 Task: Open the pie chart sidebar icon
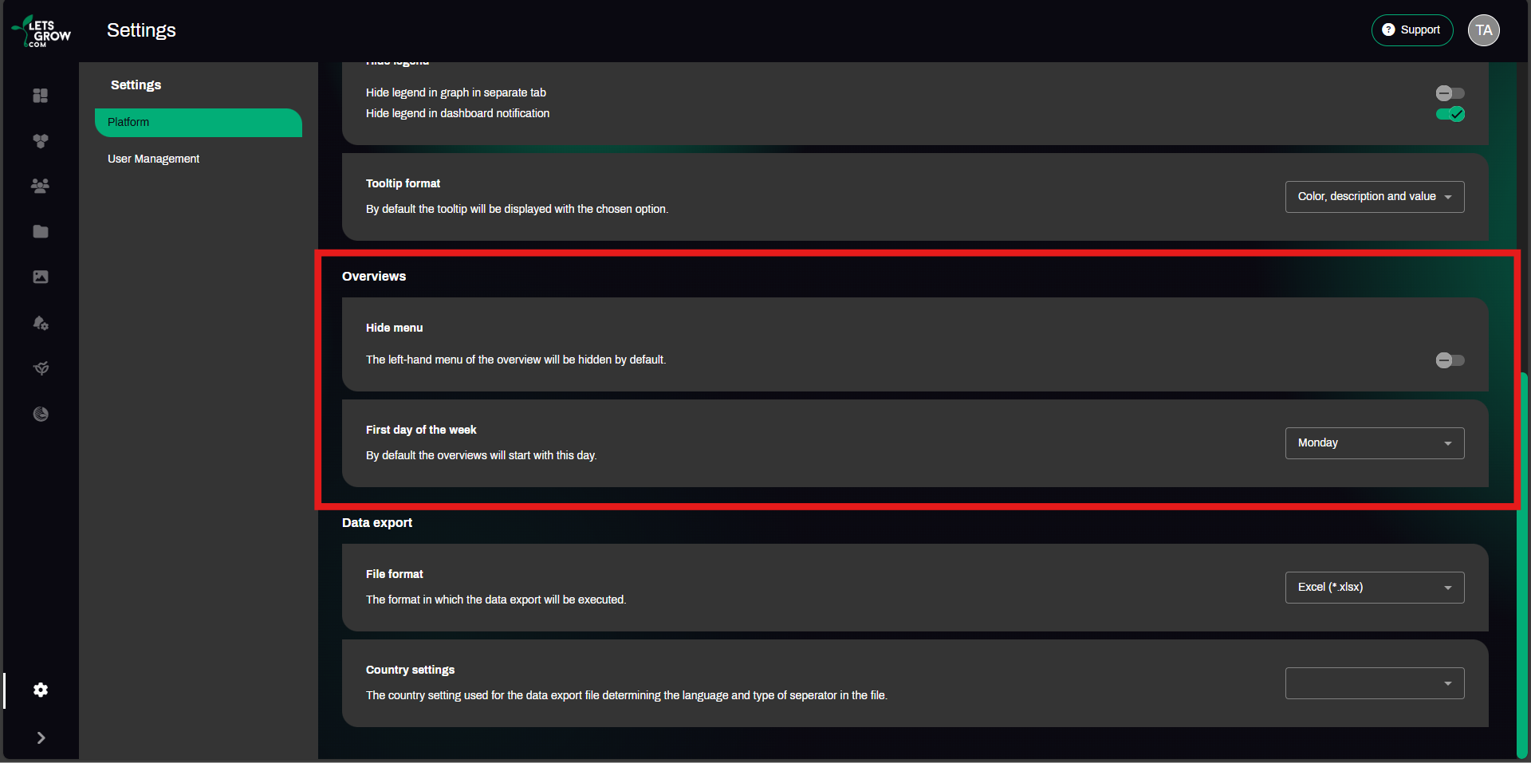[41, 414]
